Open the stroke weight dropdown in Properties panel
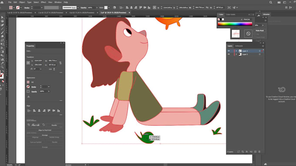The image size is (296, 166). click(x=49, y=87)
